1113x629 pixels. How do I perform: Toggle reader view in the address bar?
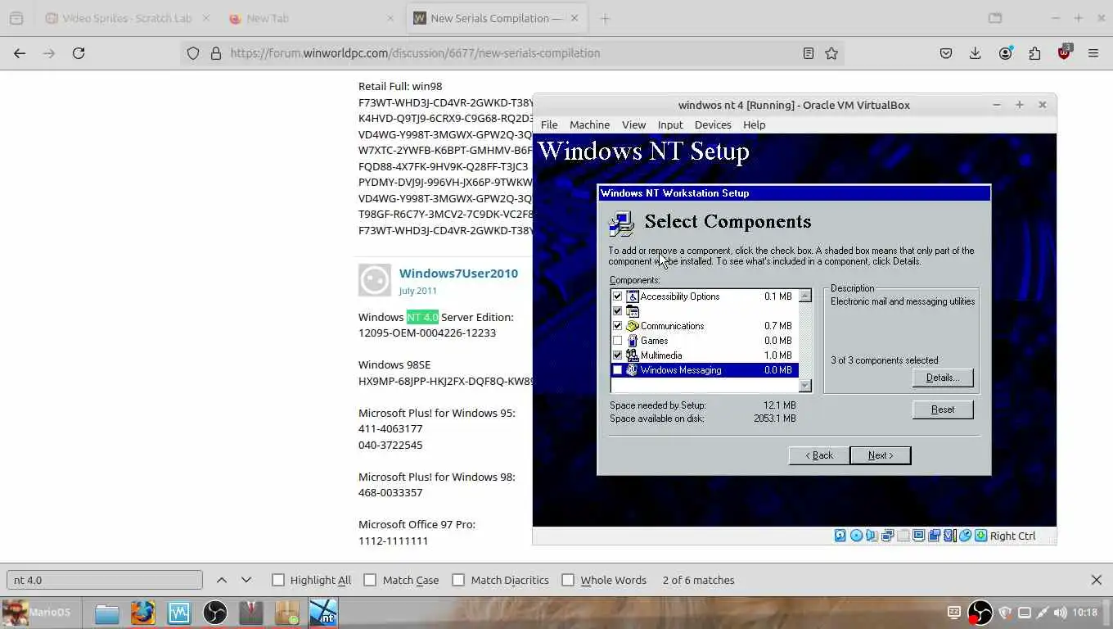click(x=808, y=53)
